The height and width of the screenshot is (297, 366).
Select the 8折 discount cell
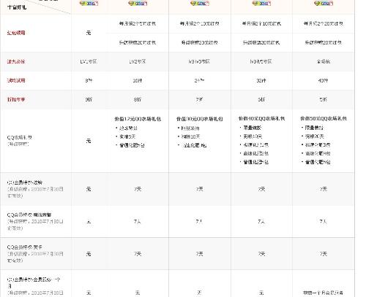(x=138, y=99)
